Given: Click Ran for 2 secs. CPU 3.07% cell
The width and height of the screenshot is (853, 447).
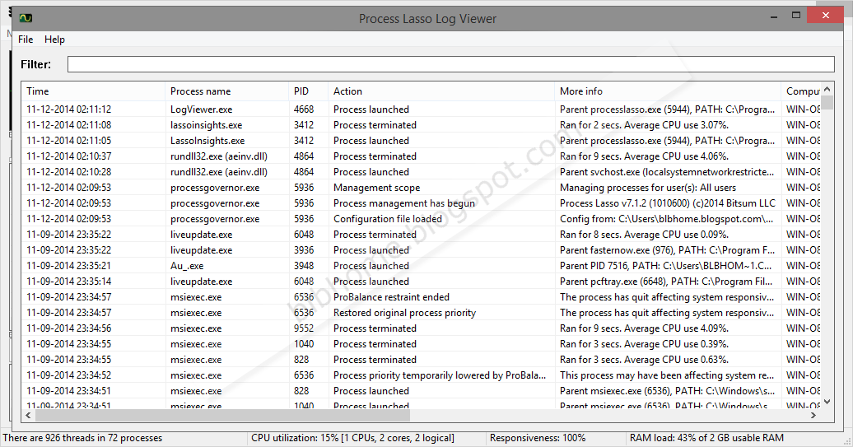Looking at the screenshot, I should (644, 125).
